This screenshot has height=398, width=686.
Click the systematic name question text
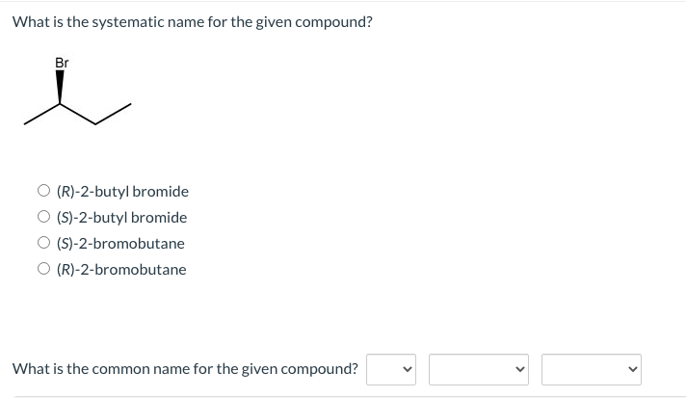coord(193,22)
